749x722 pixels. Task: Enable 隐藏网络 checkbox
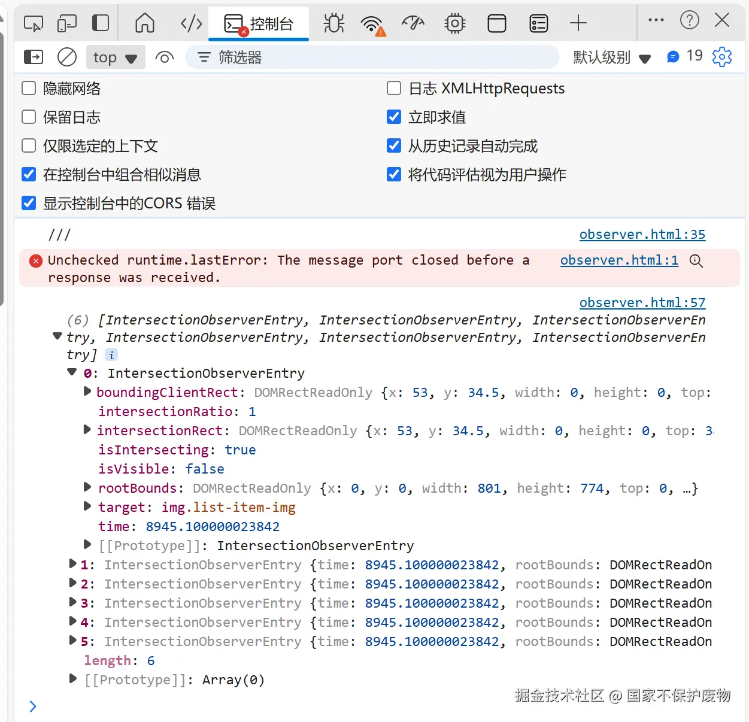click(29, 89)
